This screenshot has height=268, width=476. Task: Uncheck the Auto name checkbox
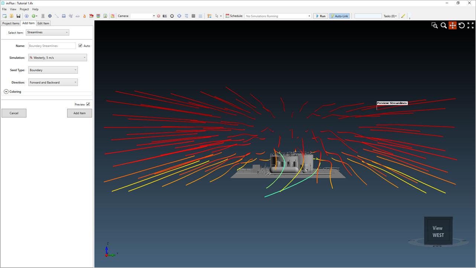click(80, 46)
